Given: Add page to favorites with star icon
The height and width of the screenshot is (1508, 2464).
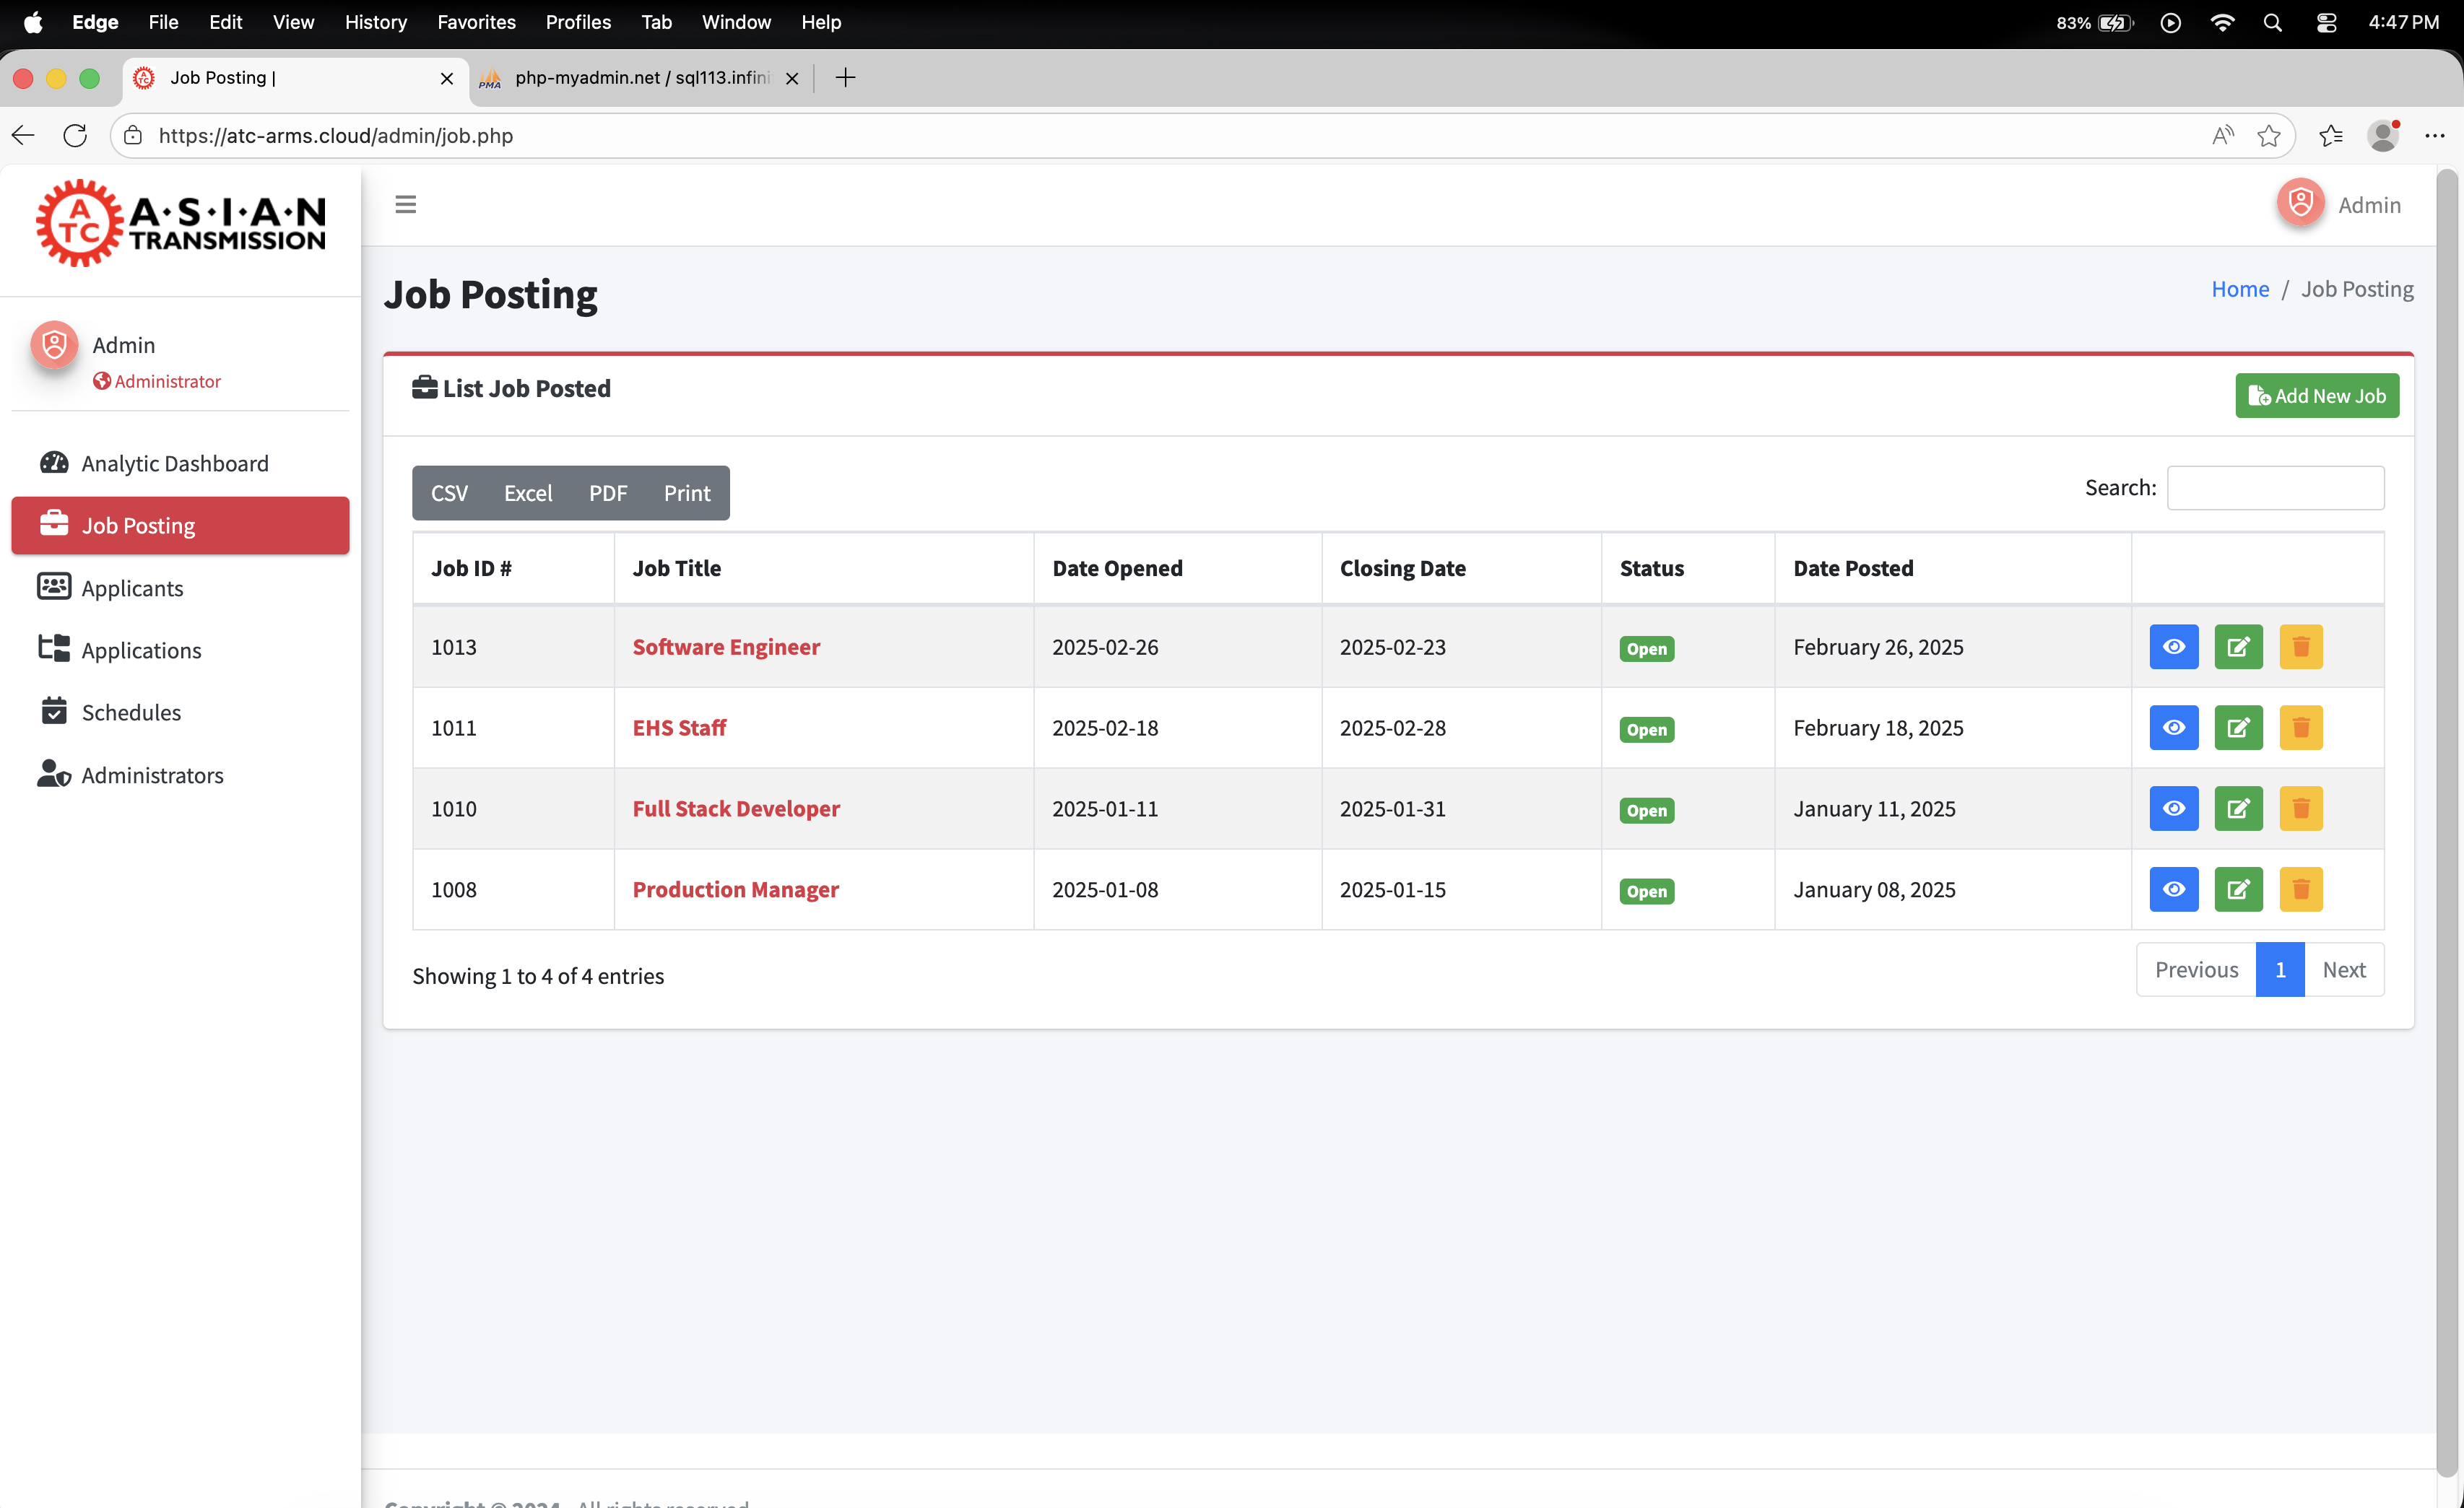Looking at the screenshot, I should (2268, 136).
